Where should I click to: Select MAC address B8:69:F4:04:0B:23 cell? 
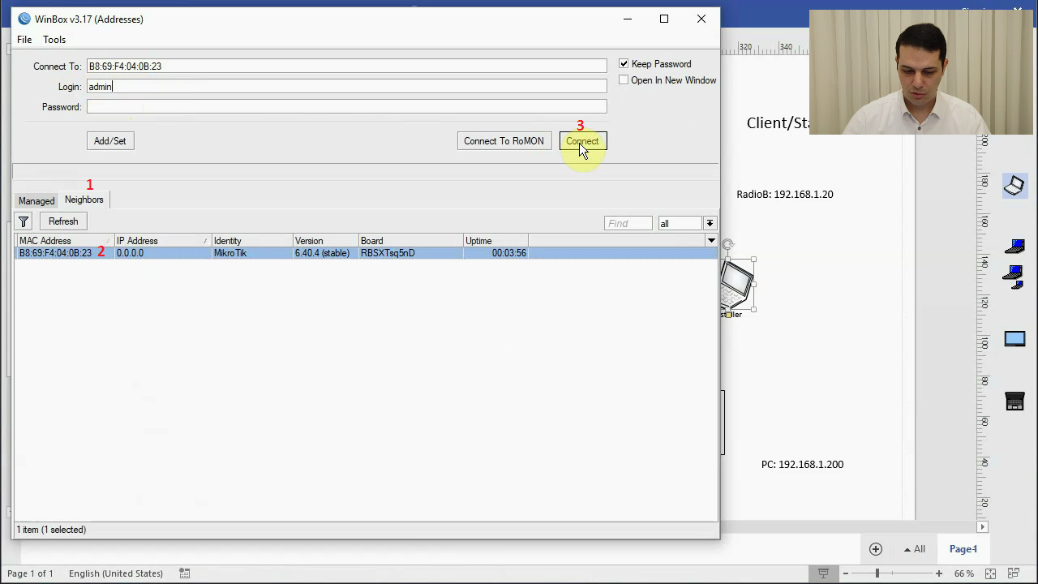(x=55, y=253)
